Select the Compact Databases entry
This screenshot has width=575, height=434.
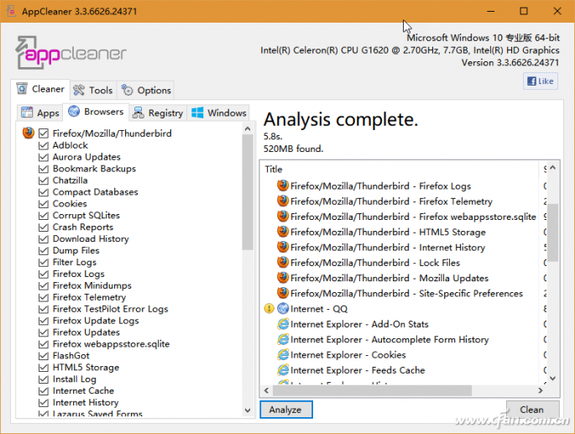pyautogui.click(x=96, y=192)
